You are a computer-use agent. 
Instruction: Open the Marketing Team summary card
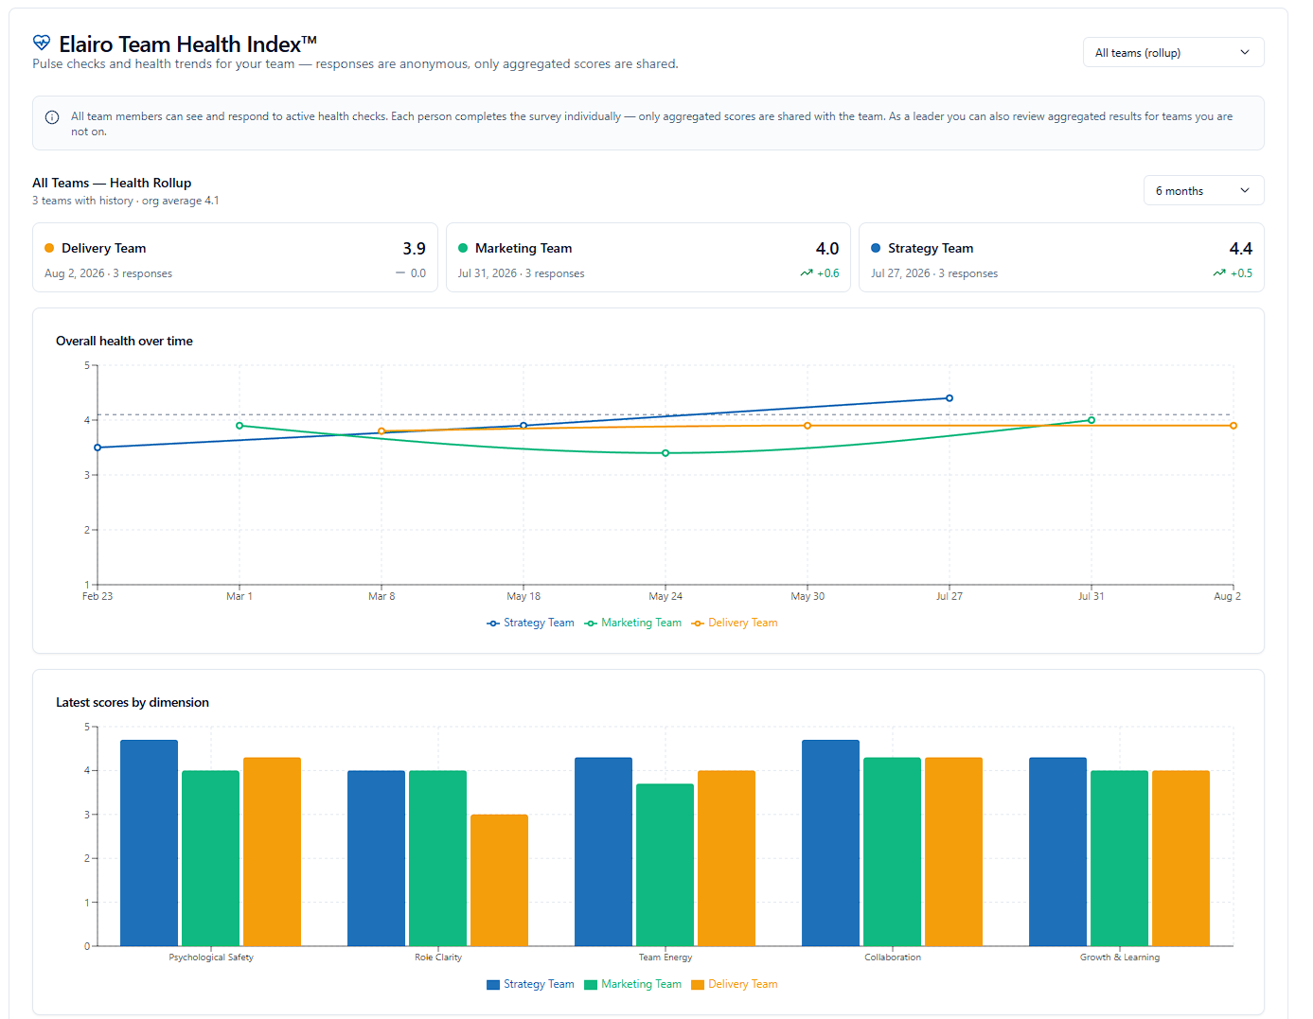point(648,257)
